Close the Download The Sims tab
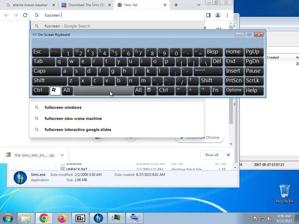299x224 pixels. [109, 5]
